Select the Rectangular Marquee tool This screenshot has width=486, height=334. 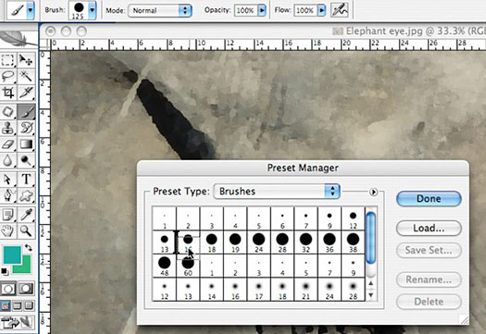tap(8, 59)
